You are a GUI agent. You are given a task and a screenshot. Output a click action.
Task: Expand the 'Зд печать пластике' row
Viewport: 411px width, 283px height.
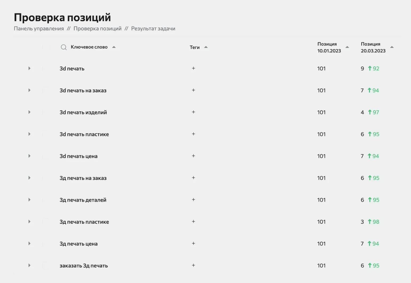click(x=29, y=222)
